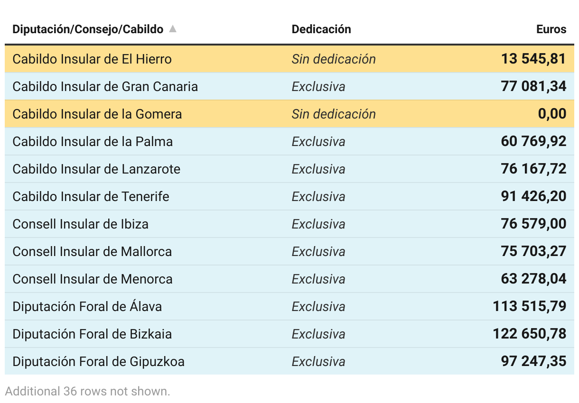Sort by the Diputación/Consejo/Cabildo column header

[88, 29]
